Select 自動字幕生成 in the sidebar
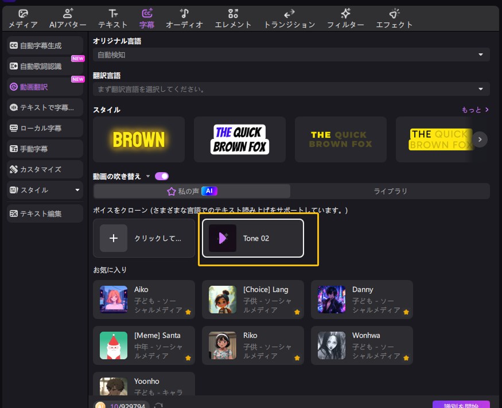Viewport: 502px width, 408px height. [45, 45]
